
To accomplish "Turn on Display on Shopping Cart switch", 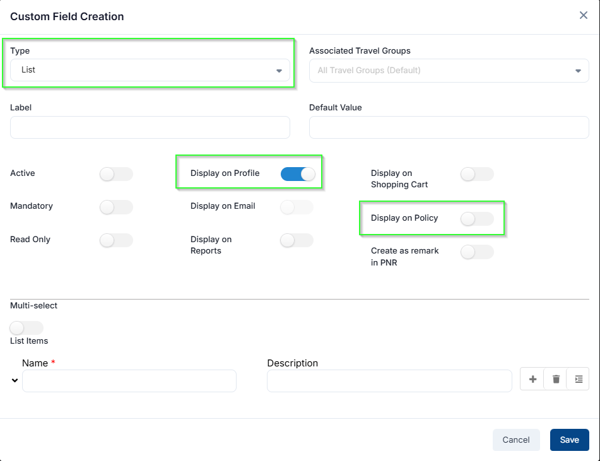I will point(477,174).
